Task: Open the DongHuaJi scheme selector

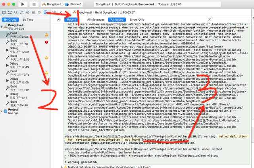Action: click(52, 4)
